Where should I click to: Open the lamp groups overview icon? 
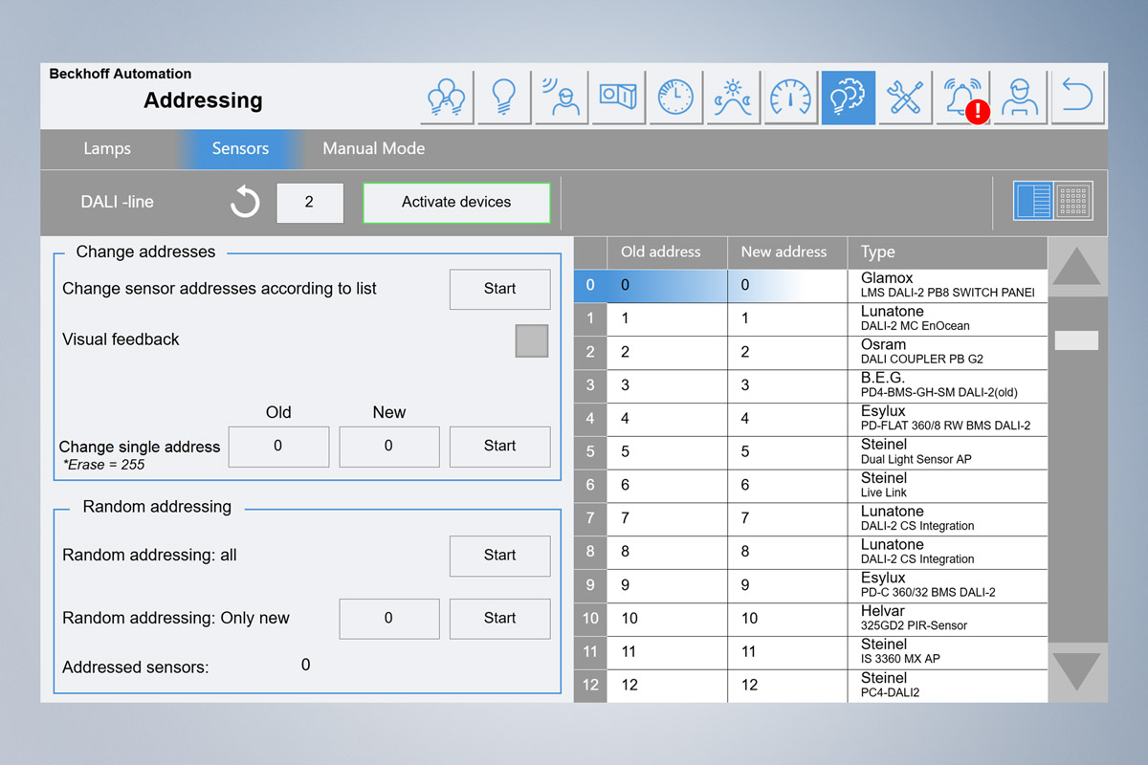click(x=446, y=97)
